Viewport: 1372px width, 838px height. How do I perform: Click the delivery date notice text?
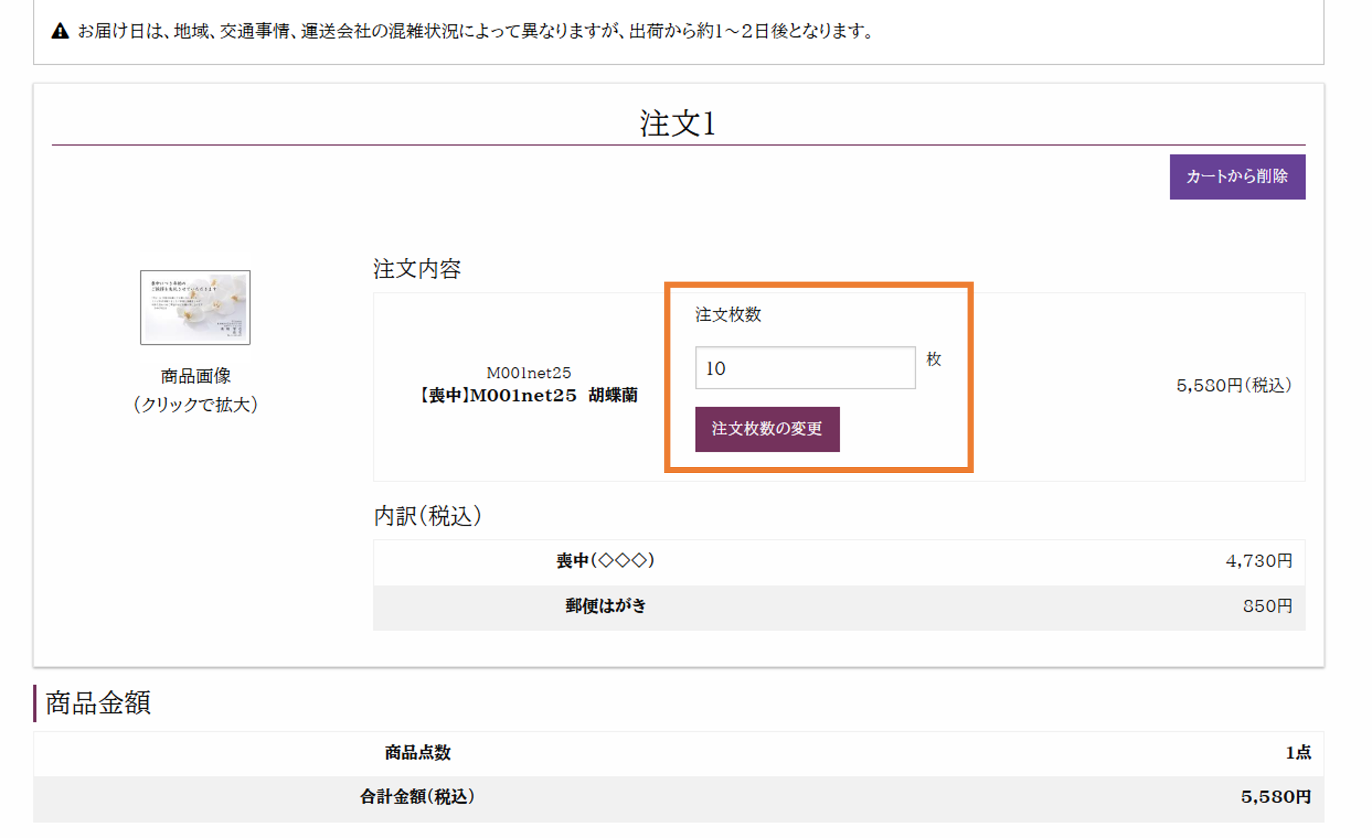click(x=476, y=30)
